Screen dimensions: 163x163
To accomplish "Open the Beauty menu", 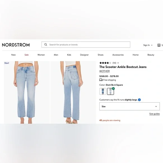I will tap(151, 55).
